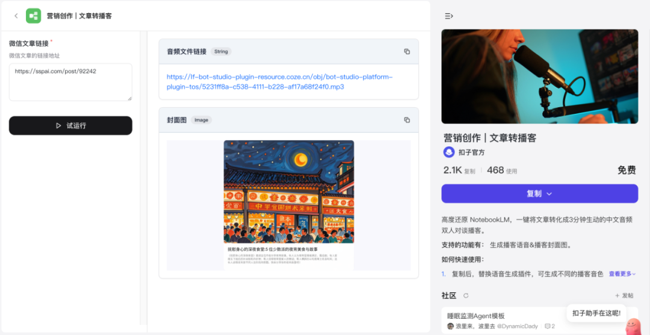Copy the 封面图 output value
Screen dimensions: 650x335
[407, 120]
